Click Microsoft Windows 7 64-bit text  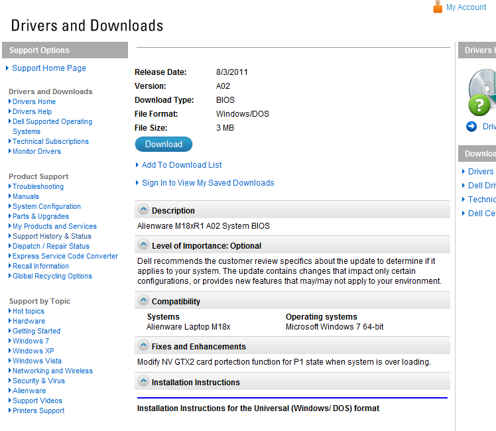click(334, 327)
